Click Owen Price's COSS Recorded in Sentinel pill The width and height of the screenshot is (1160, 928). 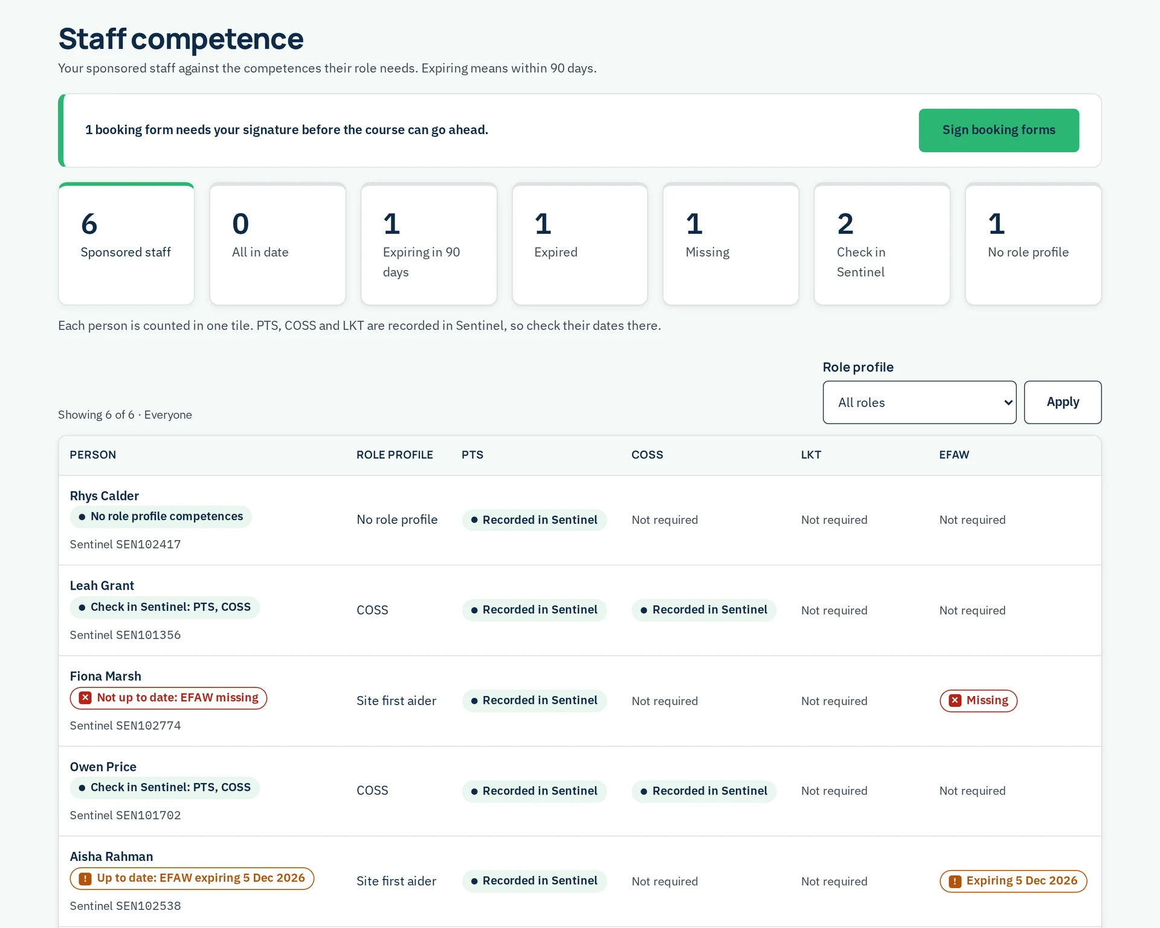(x=704, y=791)
